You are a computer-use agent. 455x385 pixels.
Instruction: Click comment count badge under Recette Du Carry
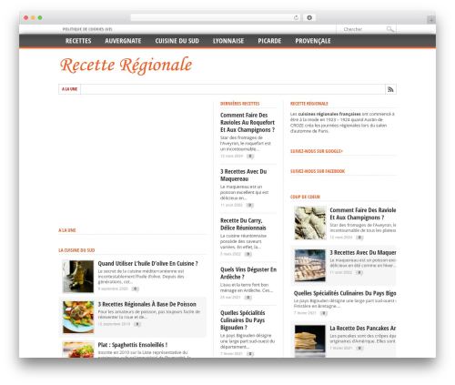(248, 254)
